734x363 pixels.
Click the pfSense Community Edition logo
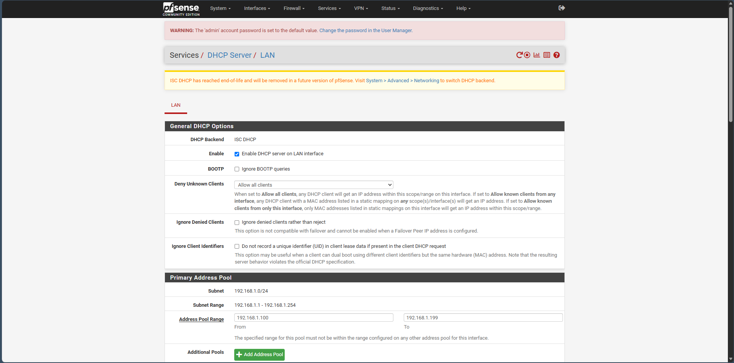[181, 9]
